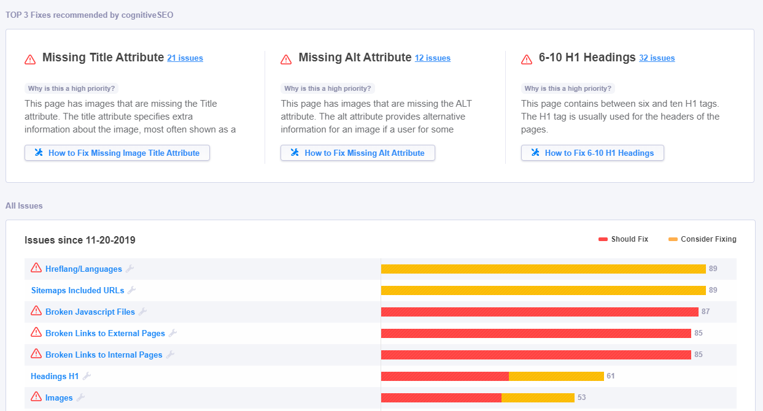The height and width of the screenshot is (411, 763).
Task: Click the alert triangle on Broken Links to Internal Pages
Action: point(36,354)
